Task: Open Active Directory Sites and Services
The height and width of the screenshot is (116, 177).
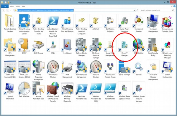Action: tap(67, 23)
